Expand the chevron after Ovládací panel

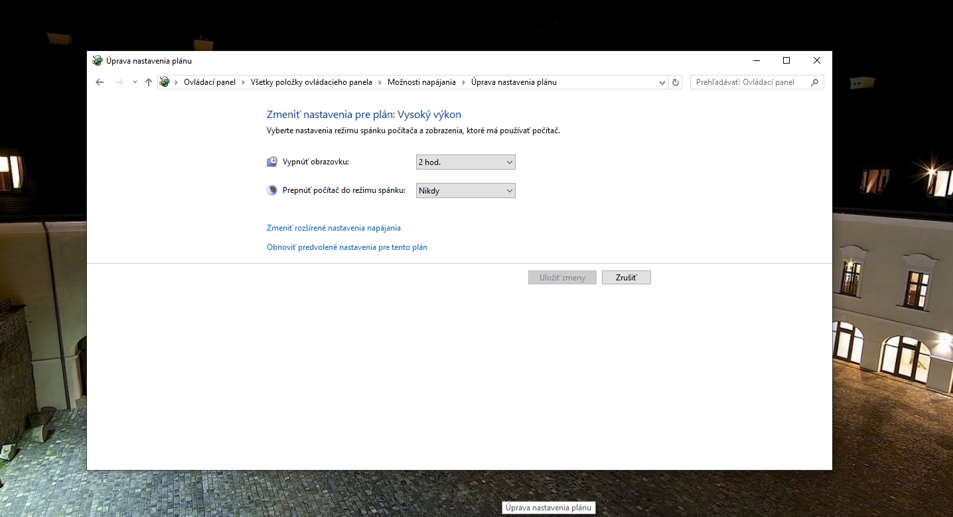point(243,82)
